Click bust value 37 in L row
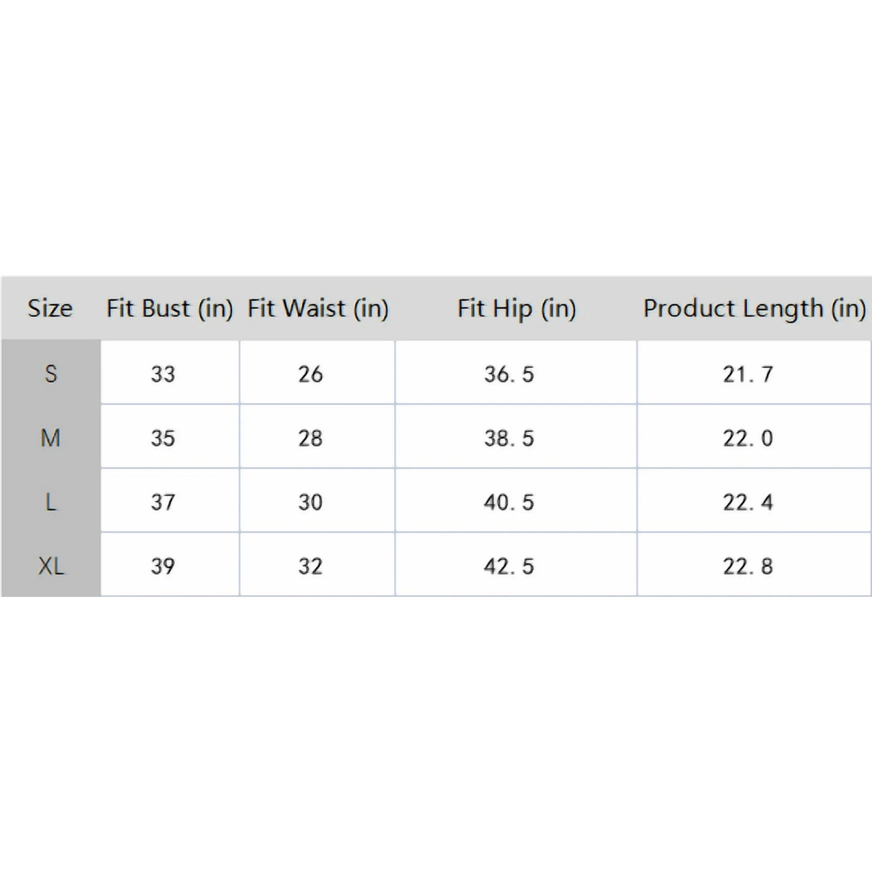 (163, 502)
